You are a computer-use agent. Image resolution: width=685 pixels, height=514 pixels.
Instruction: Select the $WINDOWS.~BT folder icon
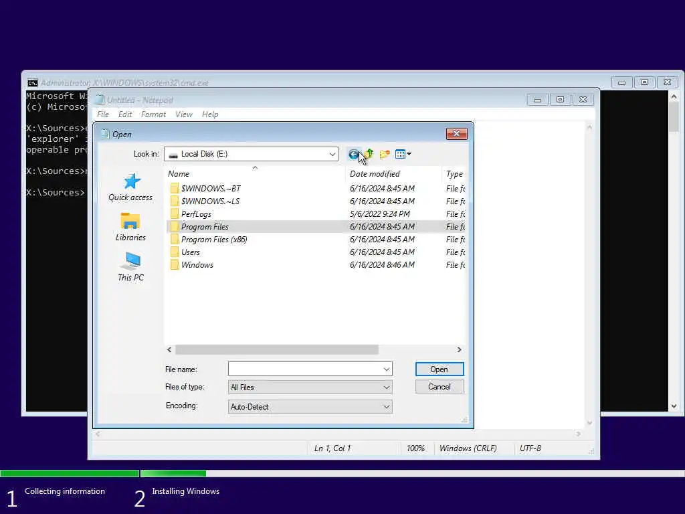pyautogui.click(x=175, y=188)
